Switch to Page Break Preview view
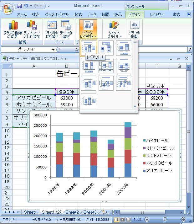The image size is (194, 224). point(128,219)
